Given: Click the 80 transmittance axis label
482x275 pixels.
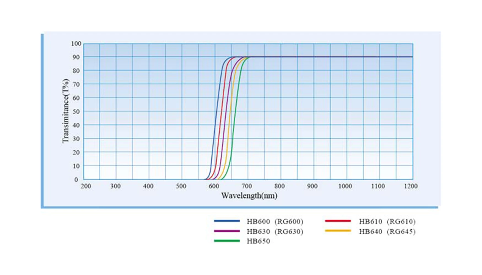Looking at the screenshot, I should (76, 71).
